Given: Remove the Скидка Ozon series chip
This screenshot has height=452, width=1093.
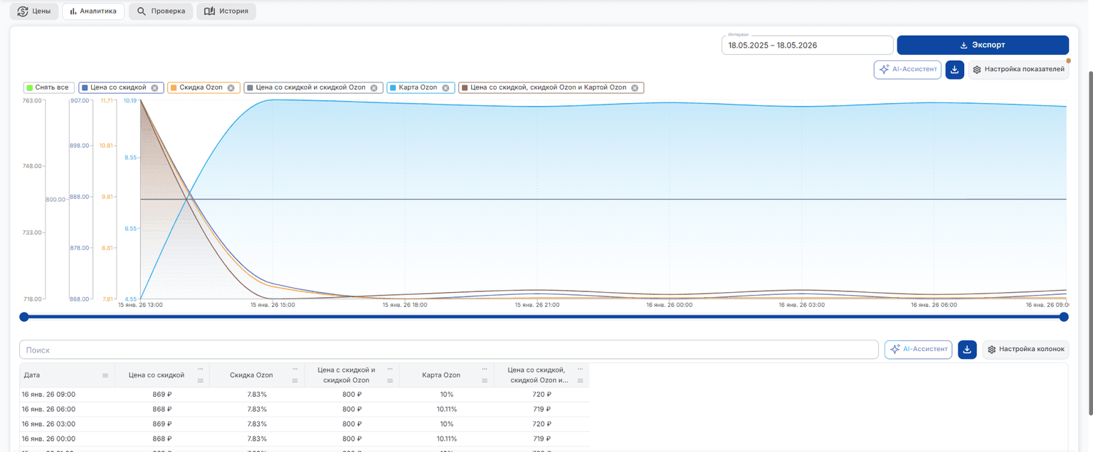Looking at the screenshot, I should (x=231, y=88).
